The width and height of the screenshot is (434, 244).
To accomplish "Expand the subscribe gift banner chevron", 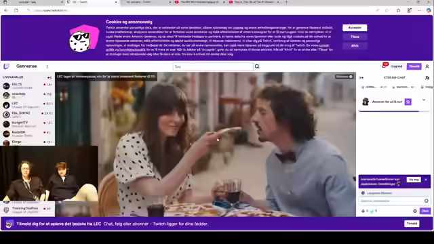I will pyautogui.click(x=424, y=100).
